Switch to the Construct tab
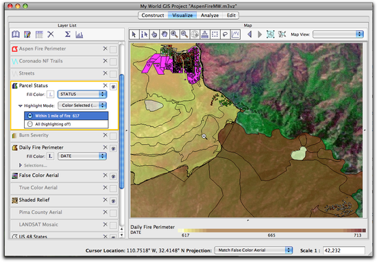Viewport: 377px width, 262px height. (153, 15)
